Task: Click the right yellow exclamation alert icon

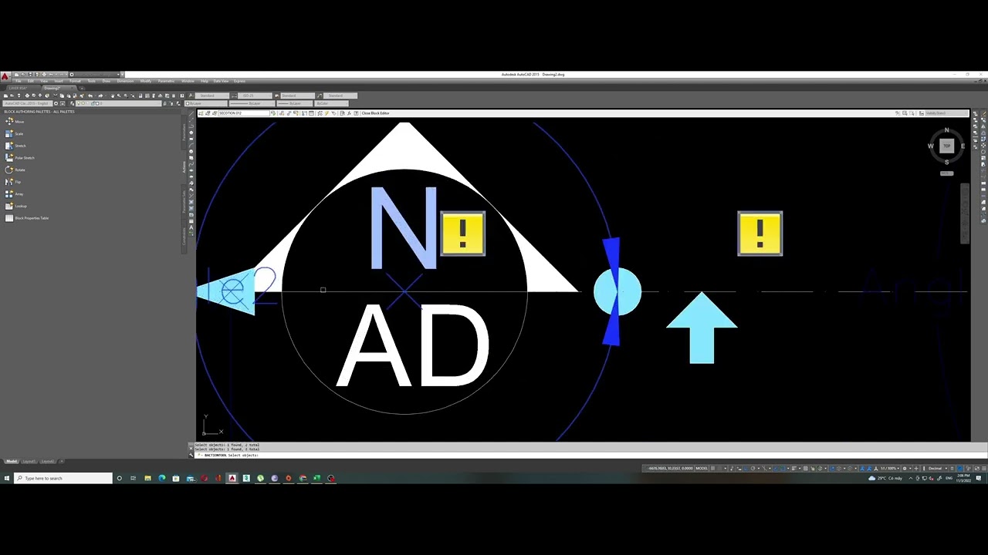Action: click(x=760, y=234)
